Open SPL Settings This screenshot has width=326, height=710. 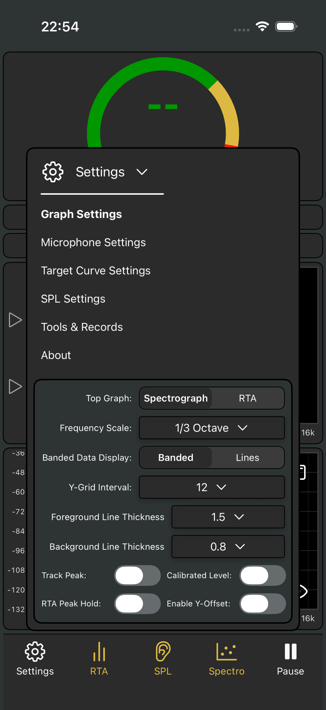click(x=73, y=299)
